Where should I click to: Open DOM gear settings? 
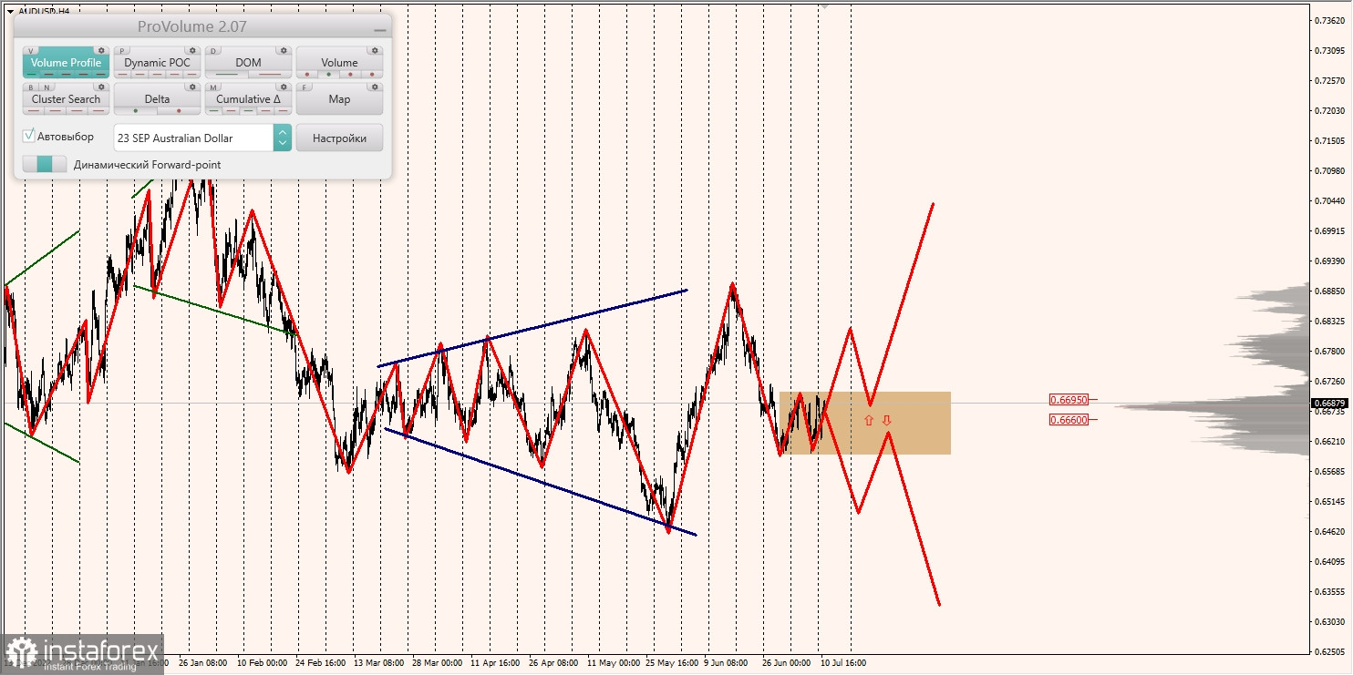point(284,51)
